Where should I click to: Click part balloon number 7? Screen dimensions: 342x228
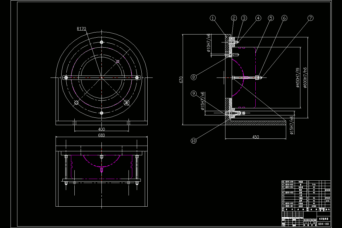point(310,18)
